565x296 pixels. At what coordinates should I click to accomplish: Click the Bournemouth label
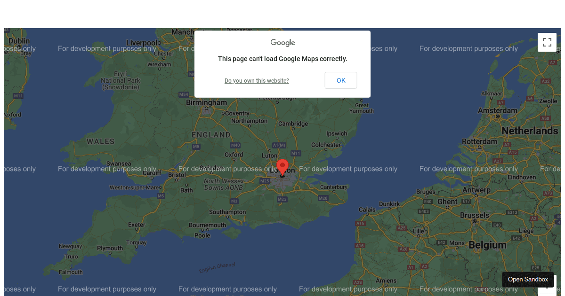pos(208,225)
